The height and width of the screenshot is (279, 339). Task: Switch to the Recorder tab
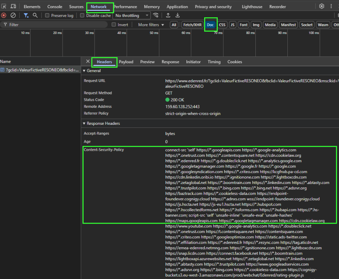(x=278, y=7)
